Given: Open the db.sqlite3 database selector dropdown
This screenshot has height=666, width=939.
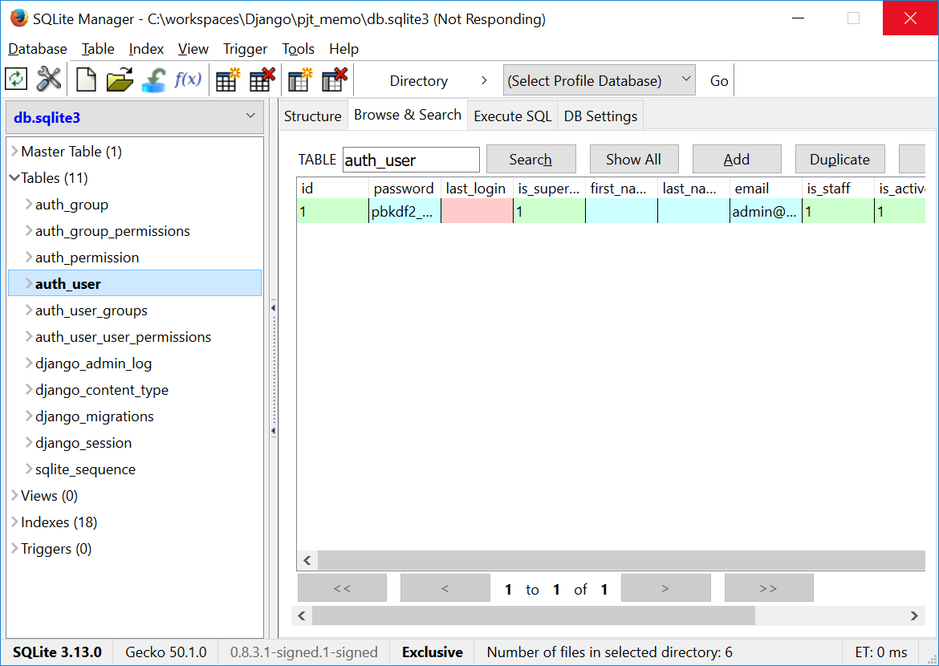Looking at the screenshot, I should (134, 118).
